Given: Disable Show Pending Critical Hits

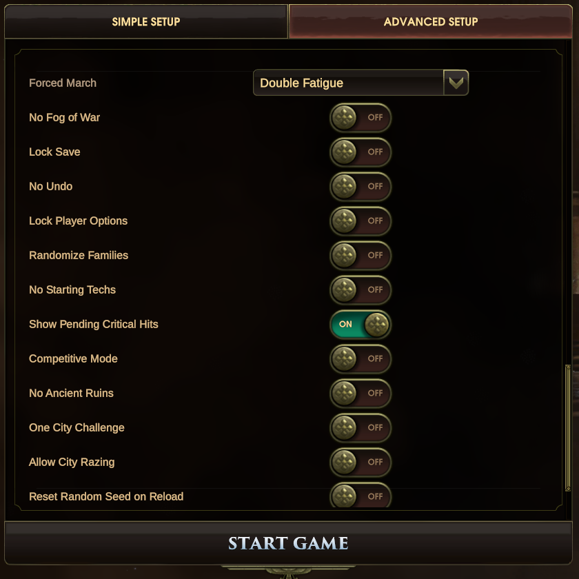Looking at the screenshot, I should 360,324.
